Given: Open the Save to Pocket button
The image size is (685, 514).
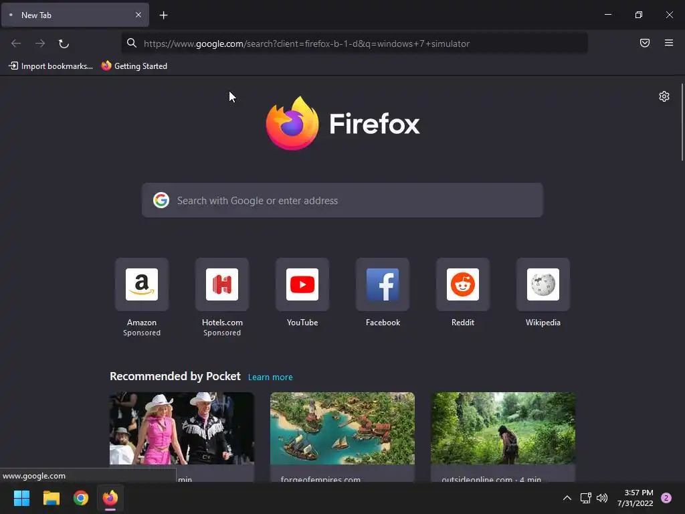Looking at the screenshot, I should [x=644, y=43].
